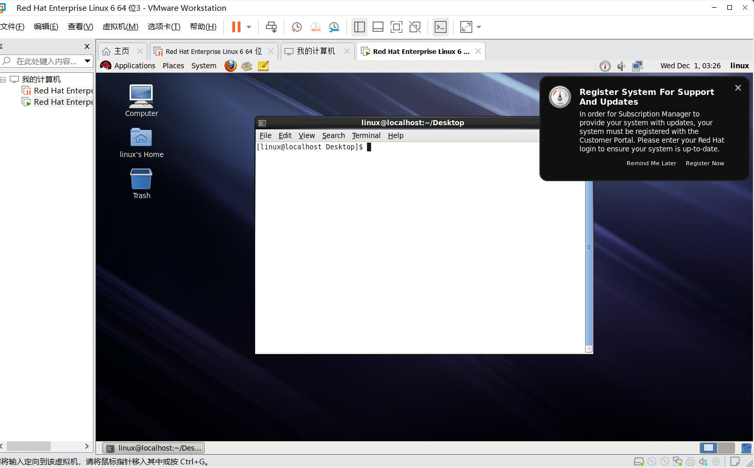This screenshot has height=468, width=754.
Task: Open the linux user menu in panel
Action: [x=740, y=66]
